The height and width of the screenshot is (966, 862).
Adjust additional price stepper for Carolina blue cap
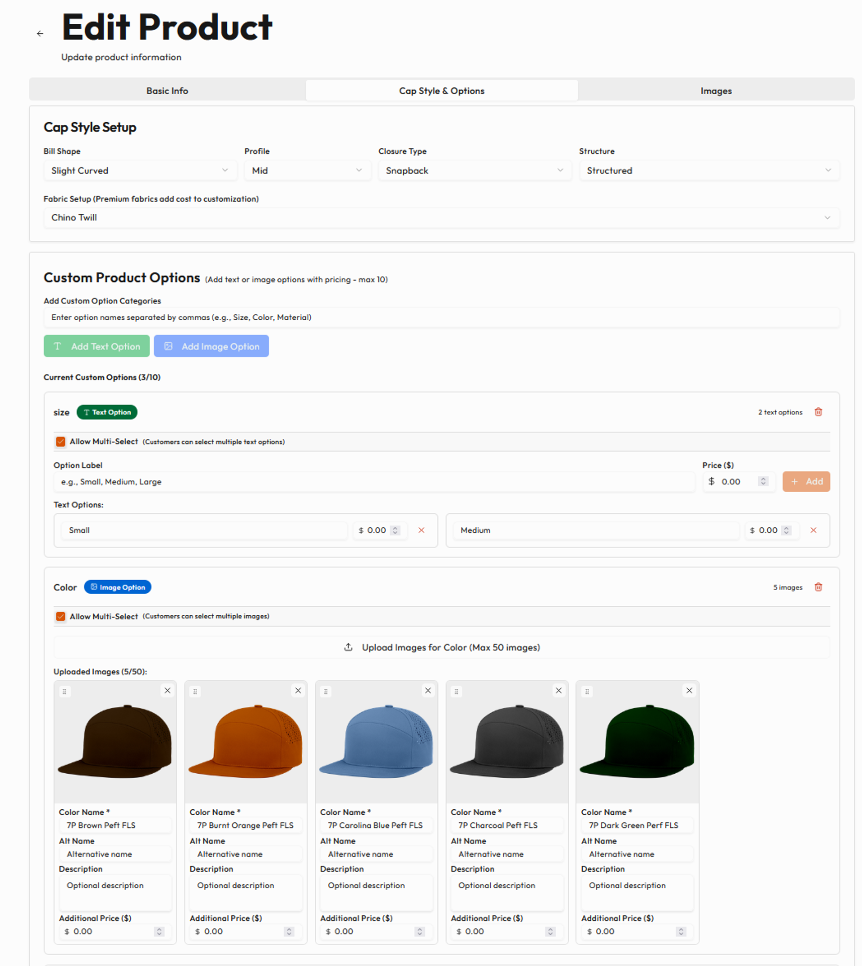[x=420, y=931]
